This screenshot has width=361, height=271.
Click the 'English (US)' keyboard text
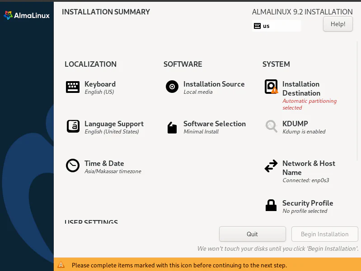(99, 92)
